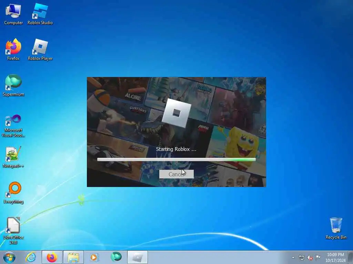Screen dimensions: 353x264
Task: Select the Recycle Bin icon
Action: point(336,228)
